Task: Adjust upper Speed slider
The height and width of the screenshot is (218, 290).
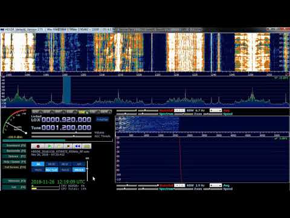Action: 213,114
